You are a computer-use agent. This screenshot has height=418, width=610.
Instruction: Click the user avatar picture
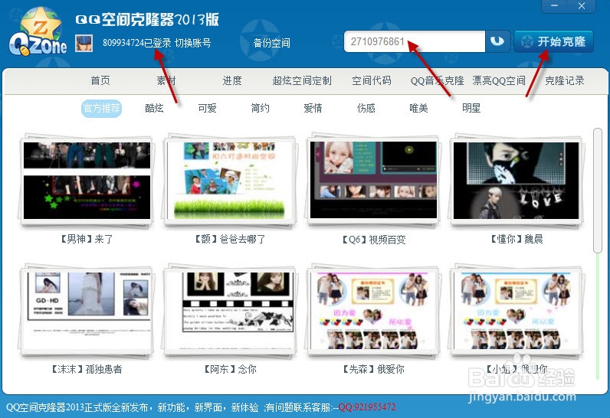[x=84, y=43]
